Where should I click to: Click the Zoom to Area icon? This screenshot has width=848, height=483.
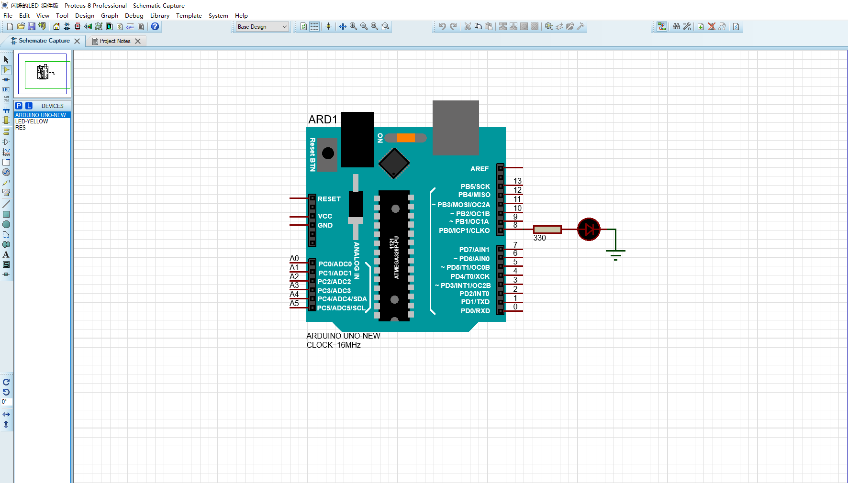coord(385,27)
